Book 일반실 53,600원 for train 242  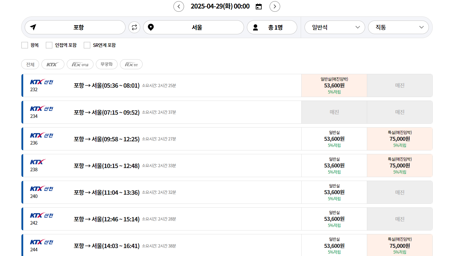click(334, 219)
